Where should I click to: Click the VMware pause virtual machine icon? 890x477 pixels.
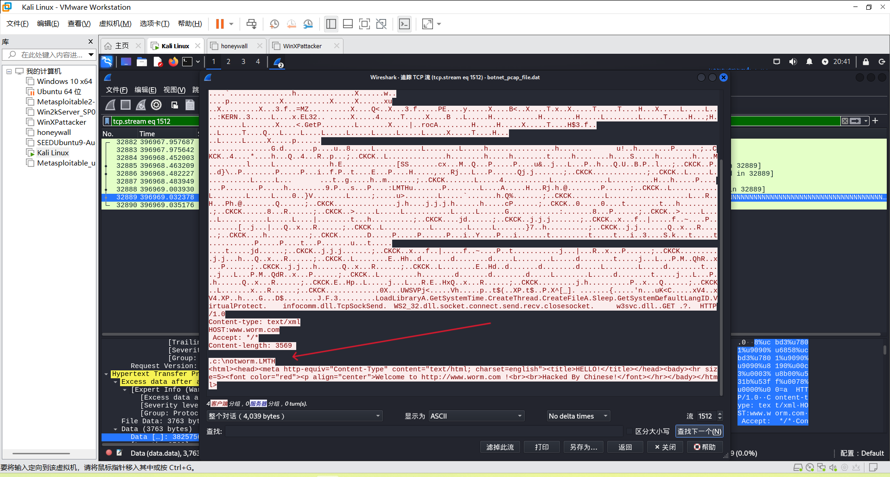pyautogui.click(x=220, y=24)
